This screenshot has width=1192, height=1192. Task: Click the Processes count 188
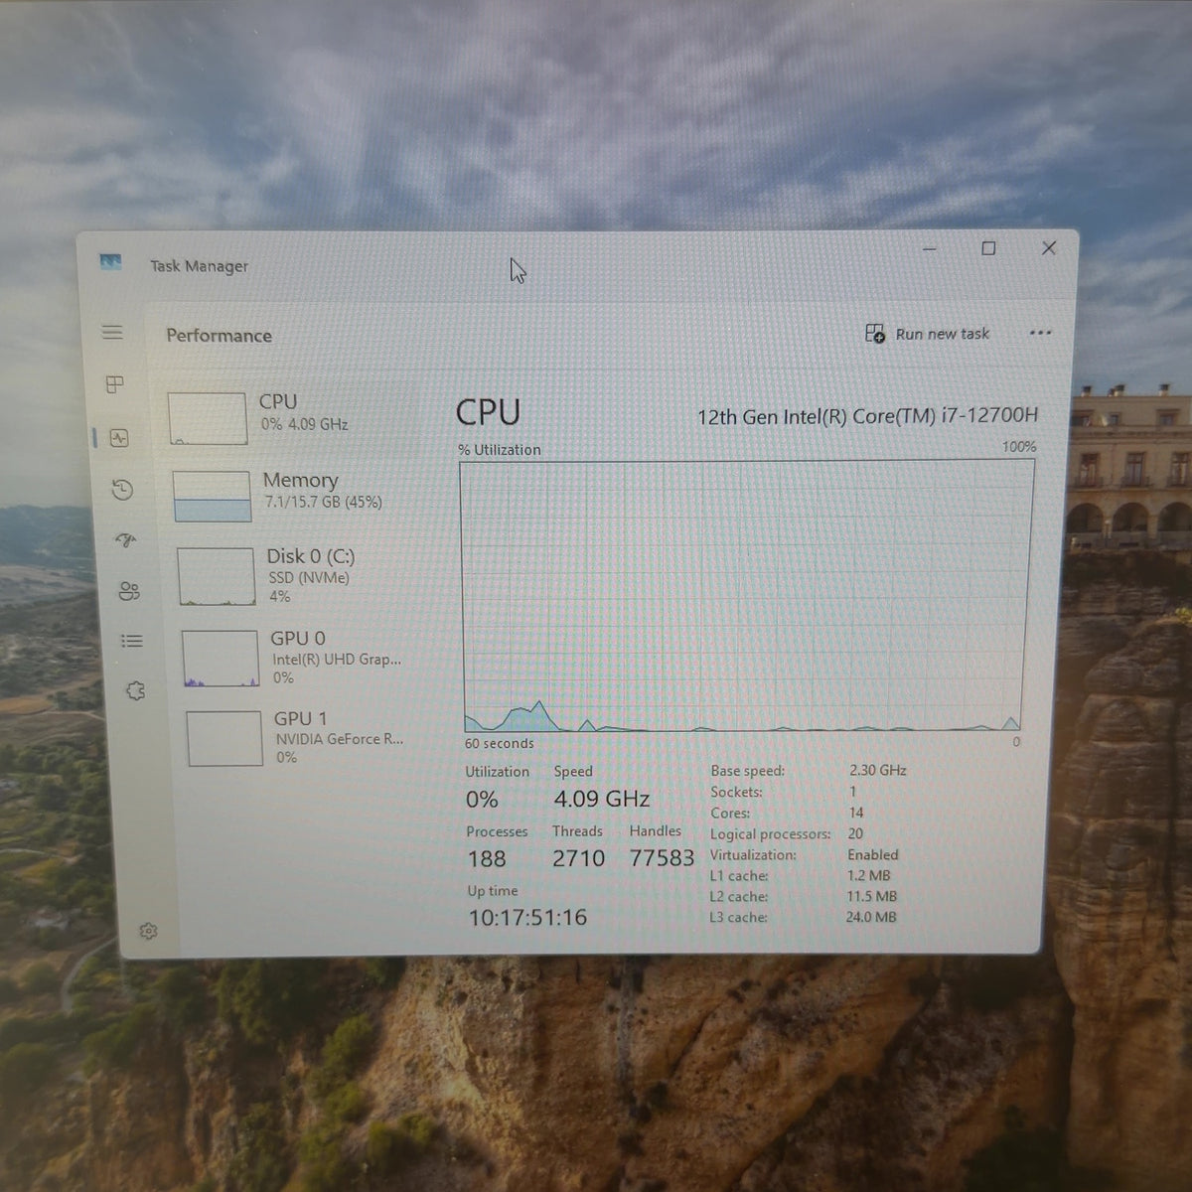(x=487, y=858)
